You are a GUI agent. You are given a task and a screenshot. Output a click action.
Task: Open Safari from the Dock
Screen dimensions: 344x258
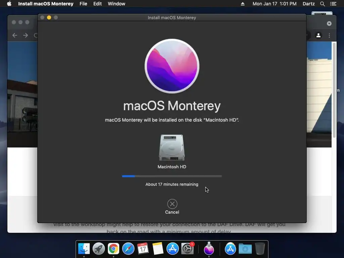point(128,249)
